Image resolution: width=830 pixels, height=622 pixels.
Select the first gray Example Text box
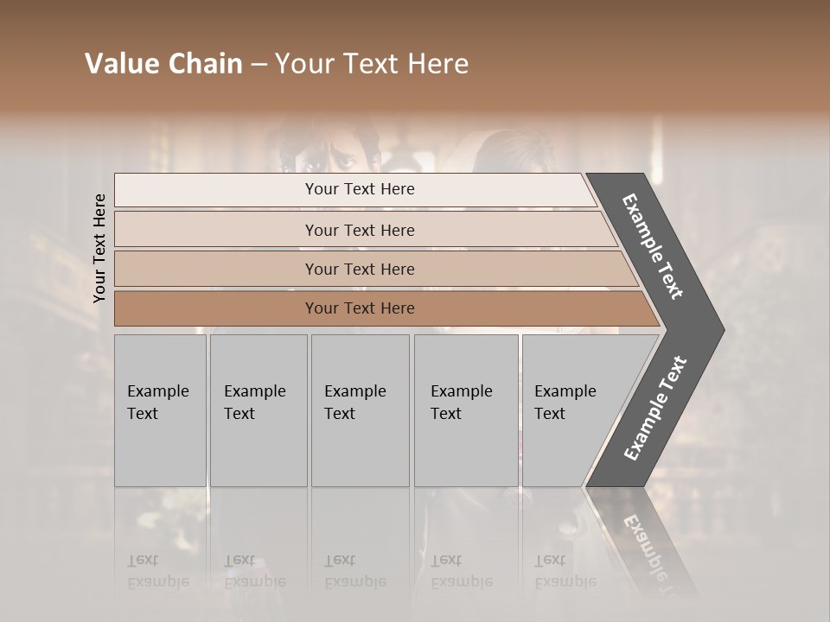pos(161,410)
